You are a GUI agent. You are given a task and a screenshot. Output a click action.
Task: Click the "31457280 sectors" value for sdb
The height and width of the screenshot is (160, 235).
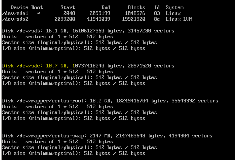151,31
